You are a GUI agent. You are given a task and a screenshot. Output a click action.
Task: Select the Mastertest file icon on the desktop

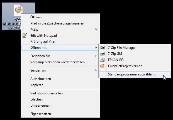pyautogui.click(x=18, y=10)
